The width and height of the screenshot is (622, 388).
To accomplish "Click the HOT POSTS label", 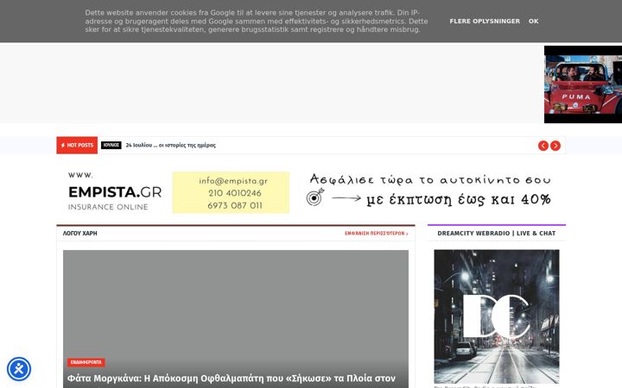I will pyautogui.click(x=77, y=146).
